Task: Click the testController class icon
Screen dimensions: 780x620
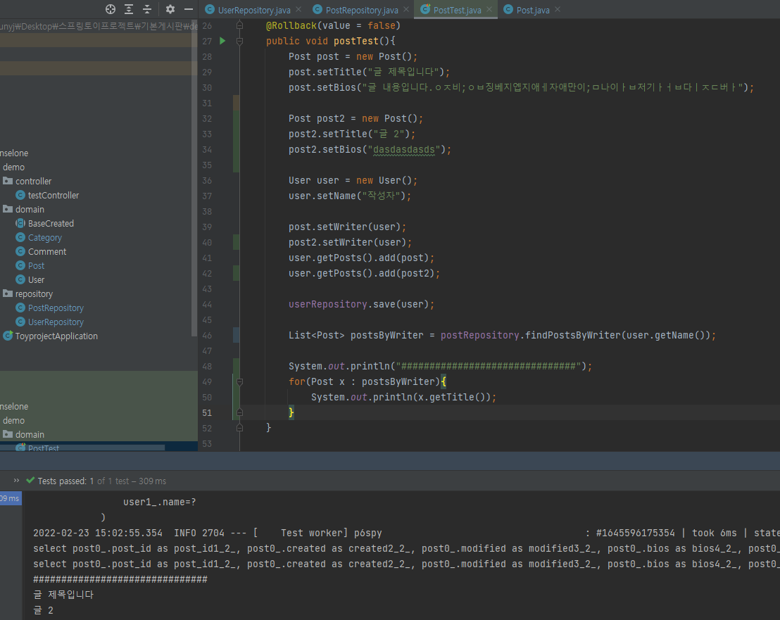Action: (20, 196)
